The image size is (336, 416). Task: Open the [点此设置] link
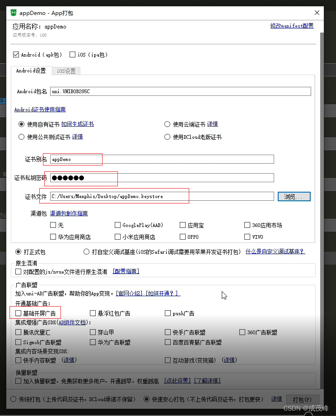[x=177, y=381]
